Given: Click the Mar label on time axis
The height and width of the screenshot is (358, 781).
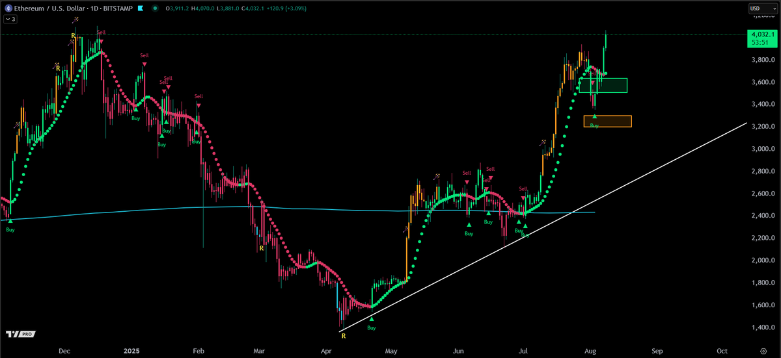Looking at the screenshot, I should [260, 350].
